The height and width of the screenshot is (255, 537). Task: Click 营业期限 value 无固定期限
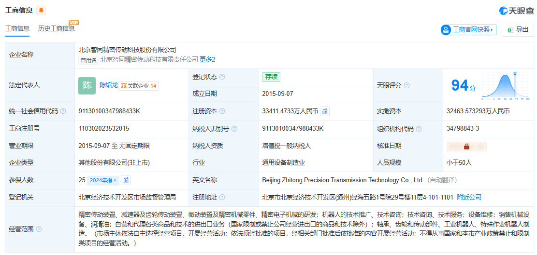(134, 146)
